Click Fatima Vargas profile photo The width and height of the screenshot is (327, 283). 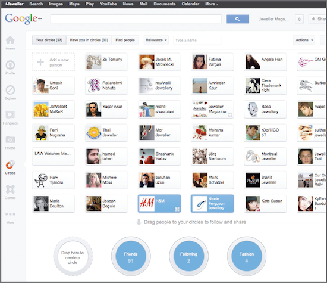[200, 62]
